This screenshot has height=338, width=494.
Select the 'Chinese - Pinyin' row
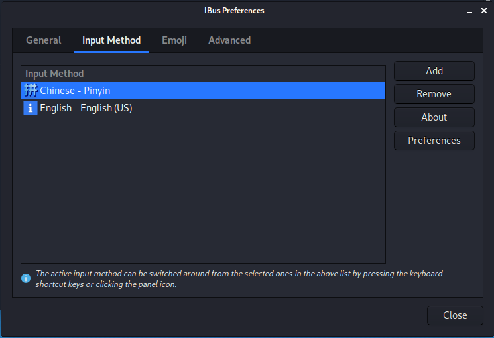(x=203, y=91)
